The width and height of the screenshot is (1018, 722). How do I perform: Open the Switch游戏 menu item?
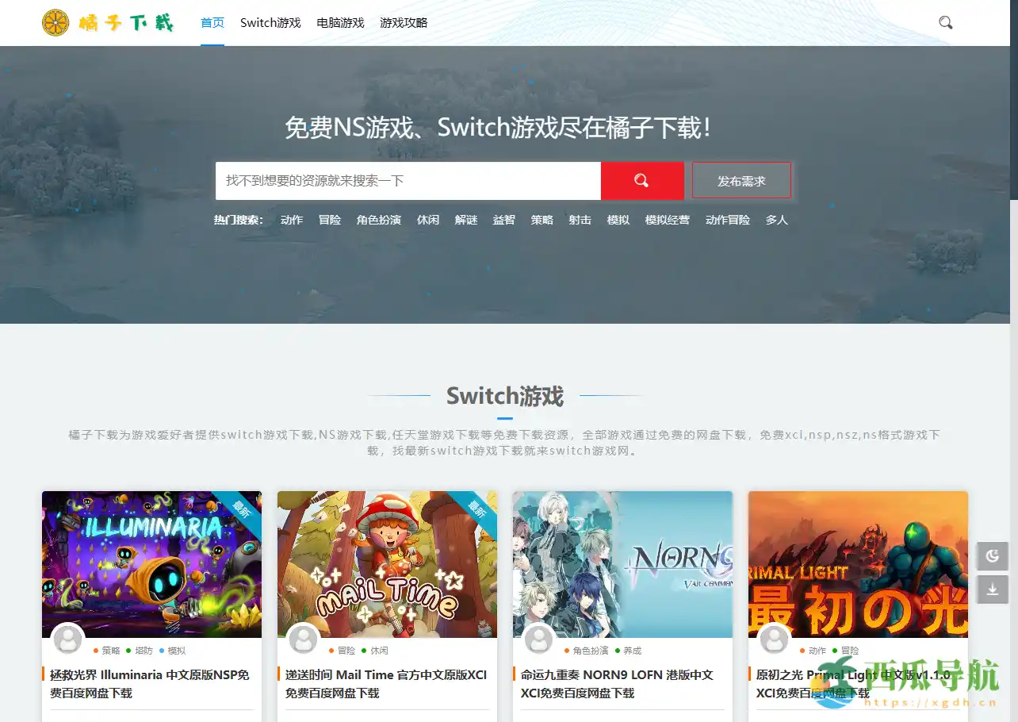click(270, 23)
